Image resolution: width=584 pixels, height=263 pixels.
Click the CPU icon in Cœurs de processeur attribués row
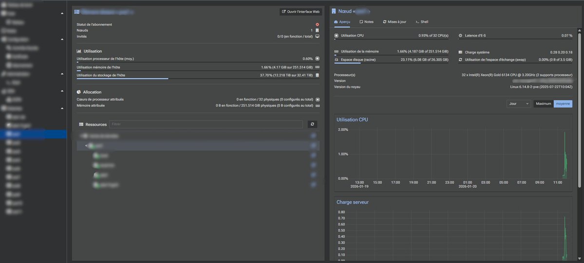click(x=317, y=100)
